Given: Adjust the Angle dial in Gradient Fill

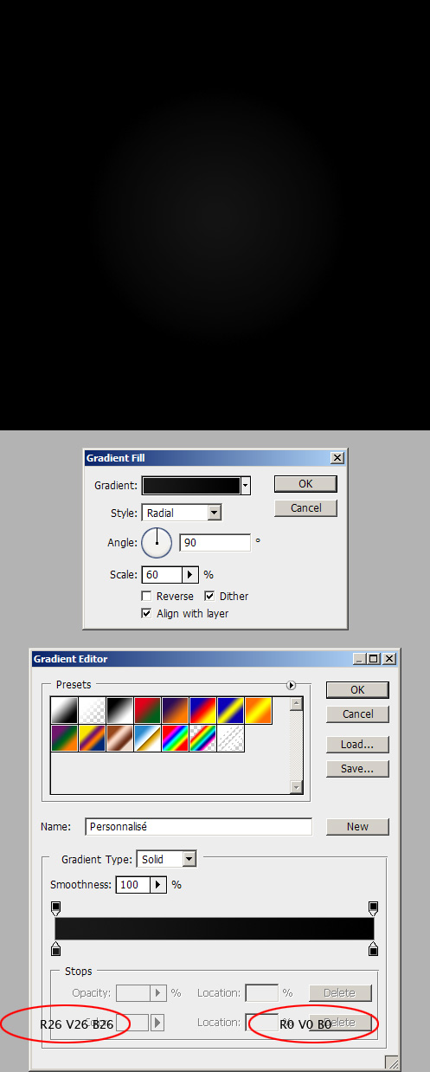Looking at the screenshot, I should (157, 543).
